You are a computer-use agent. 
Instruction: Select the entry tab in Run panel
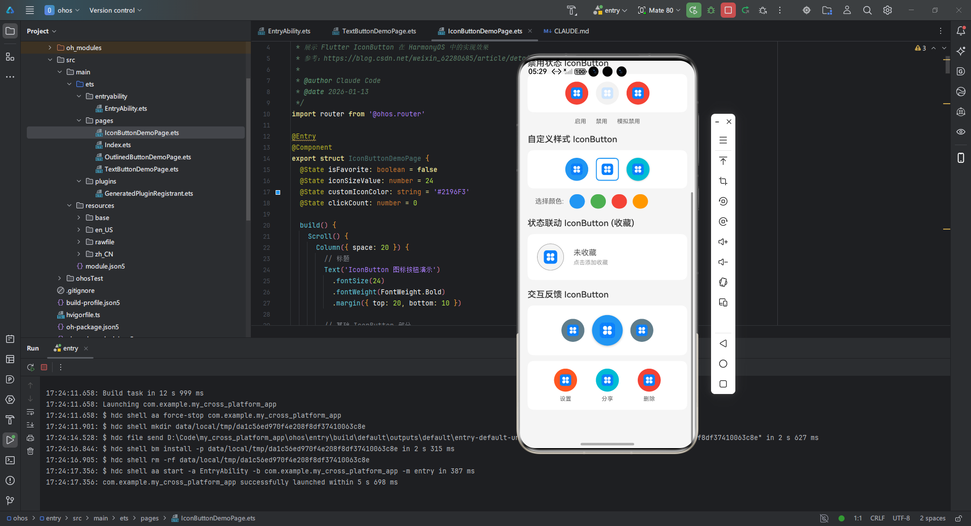(66, 348)
